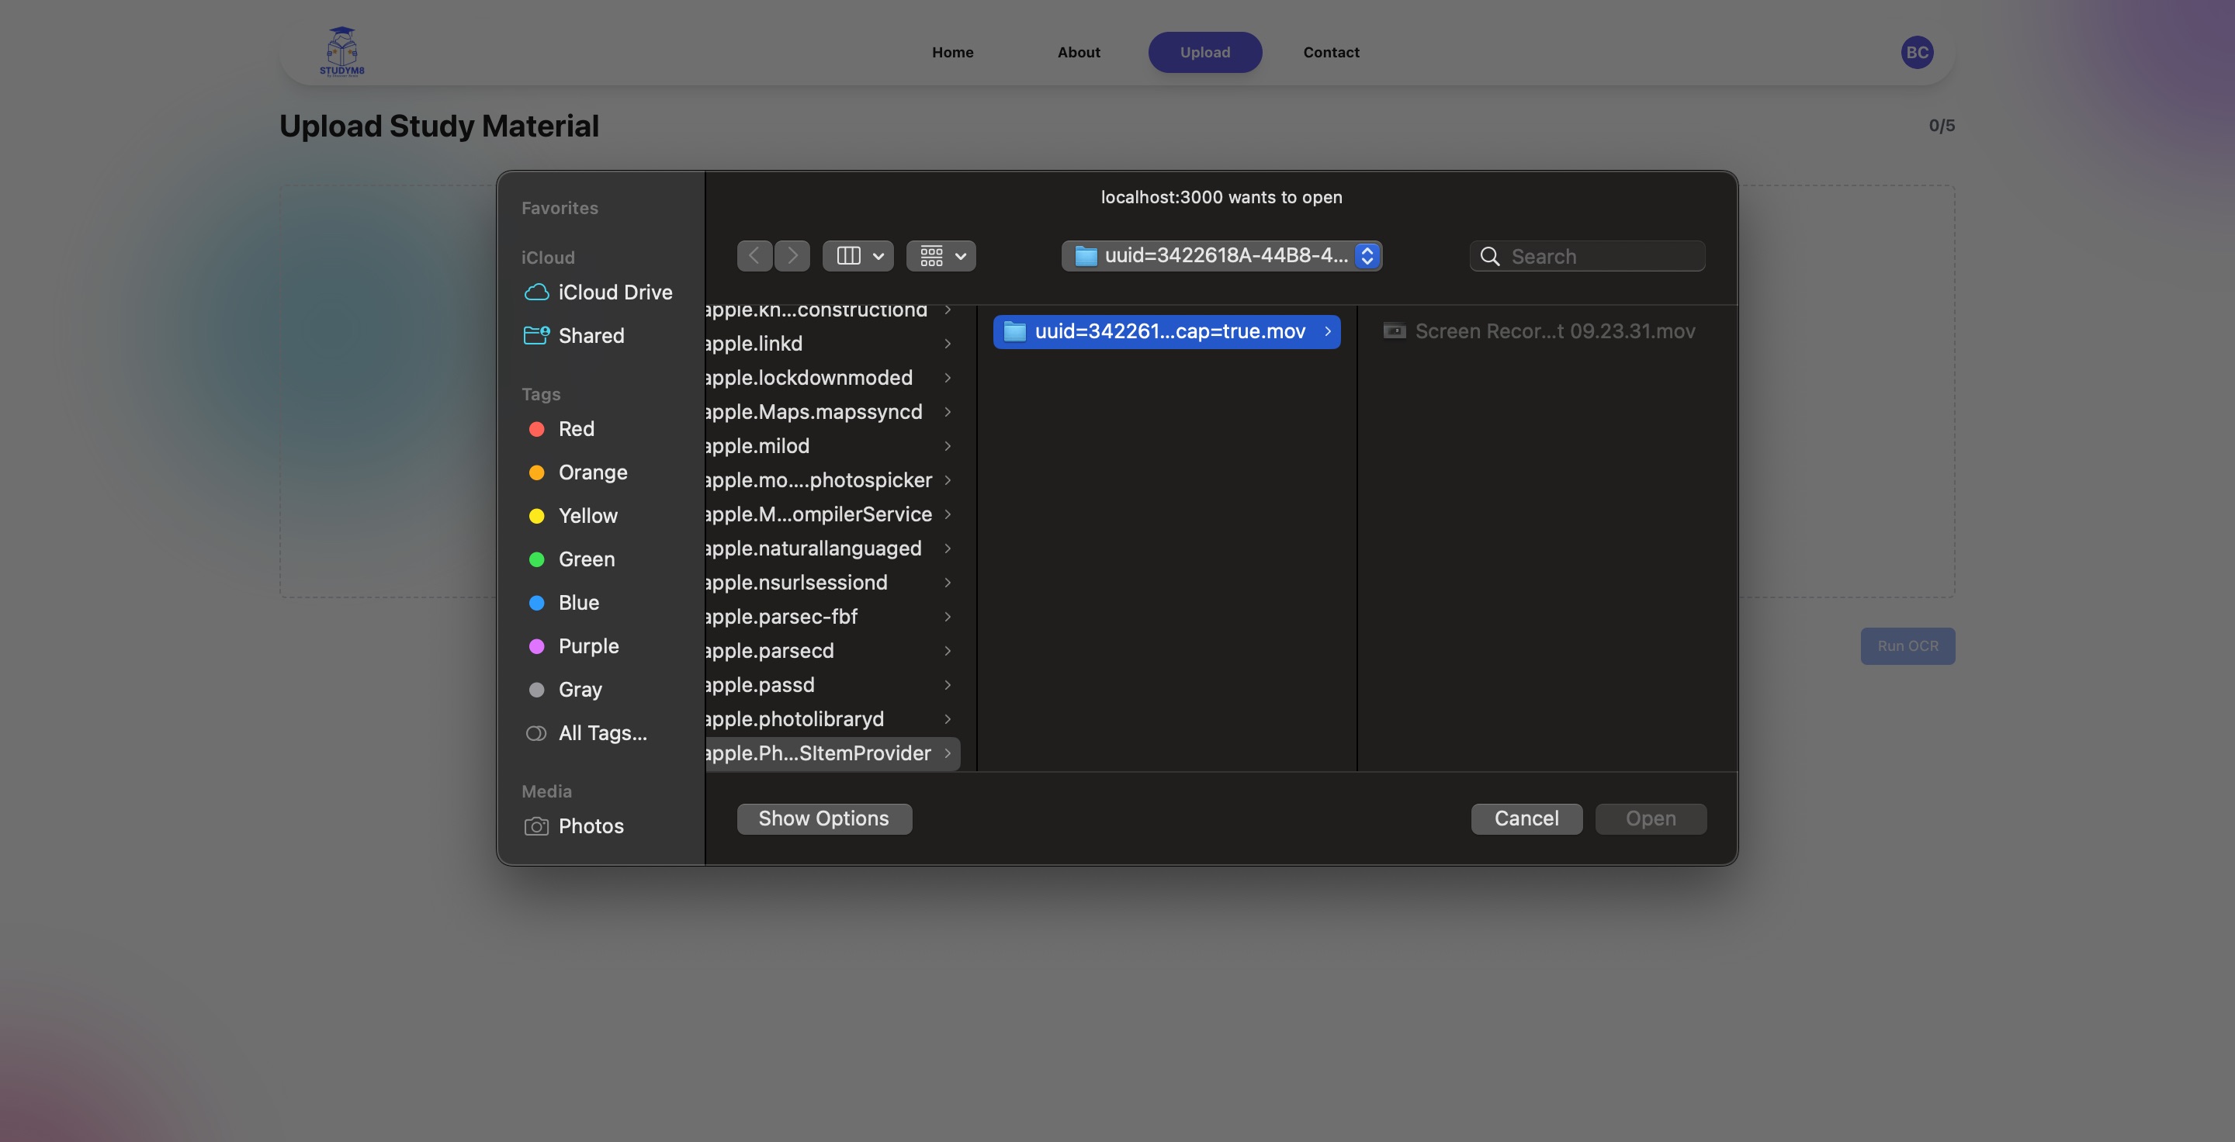2235x1142 pixels.
Task: Click the Photos camera icon
Action: (536, 826)
